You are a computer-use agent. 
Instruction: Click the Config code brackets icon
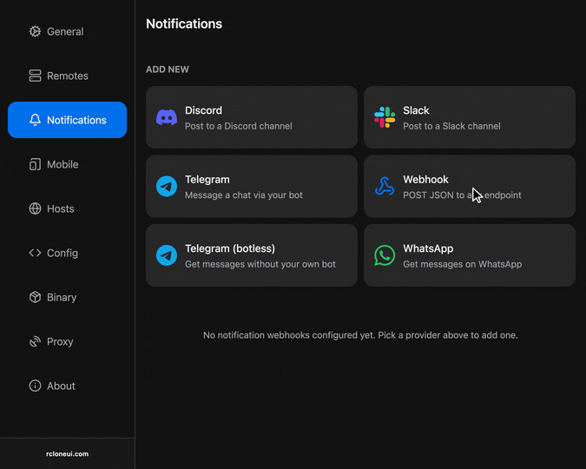pyautogui.click(x=35, y=253)
